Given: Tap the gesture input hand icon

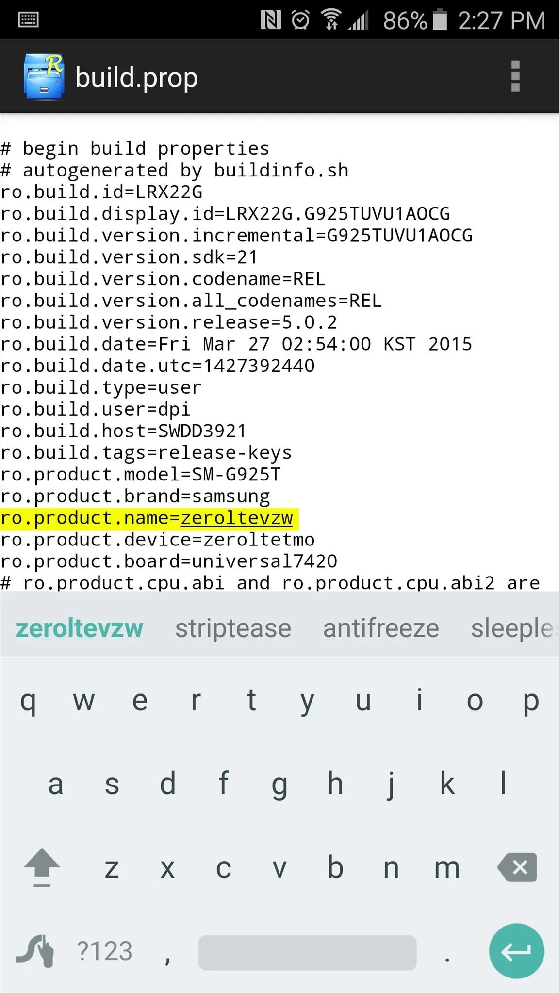Looking at the screenshot, I should point(36,951).
